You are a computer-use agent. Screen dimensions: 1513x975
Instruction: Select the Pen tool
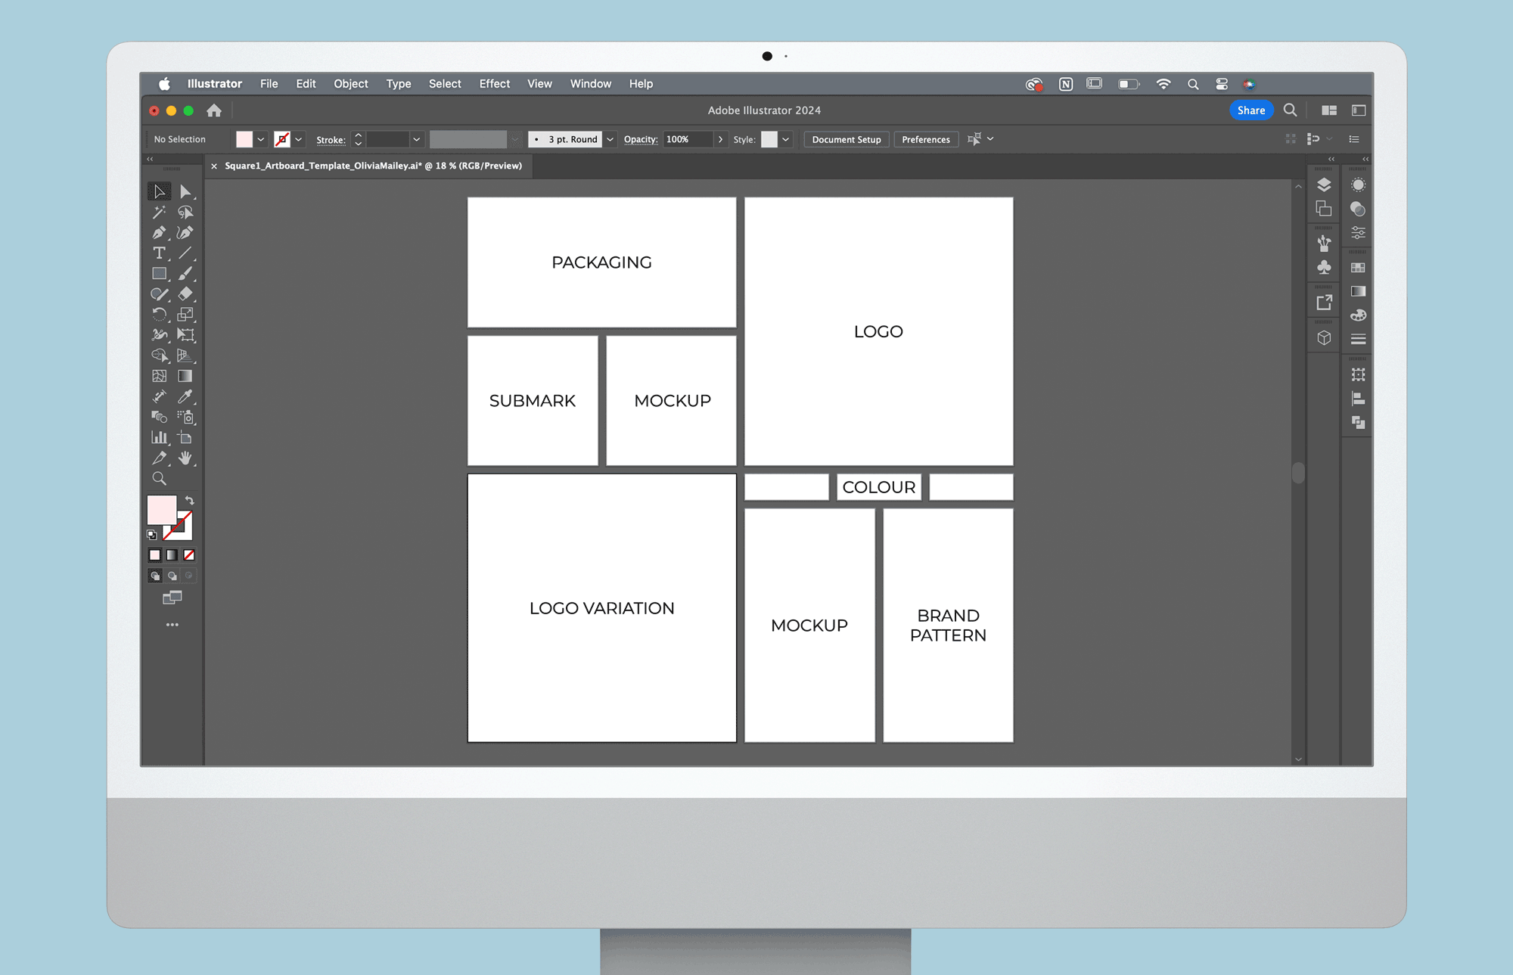click(159, 232)
